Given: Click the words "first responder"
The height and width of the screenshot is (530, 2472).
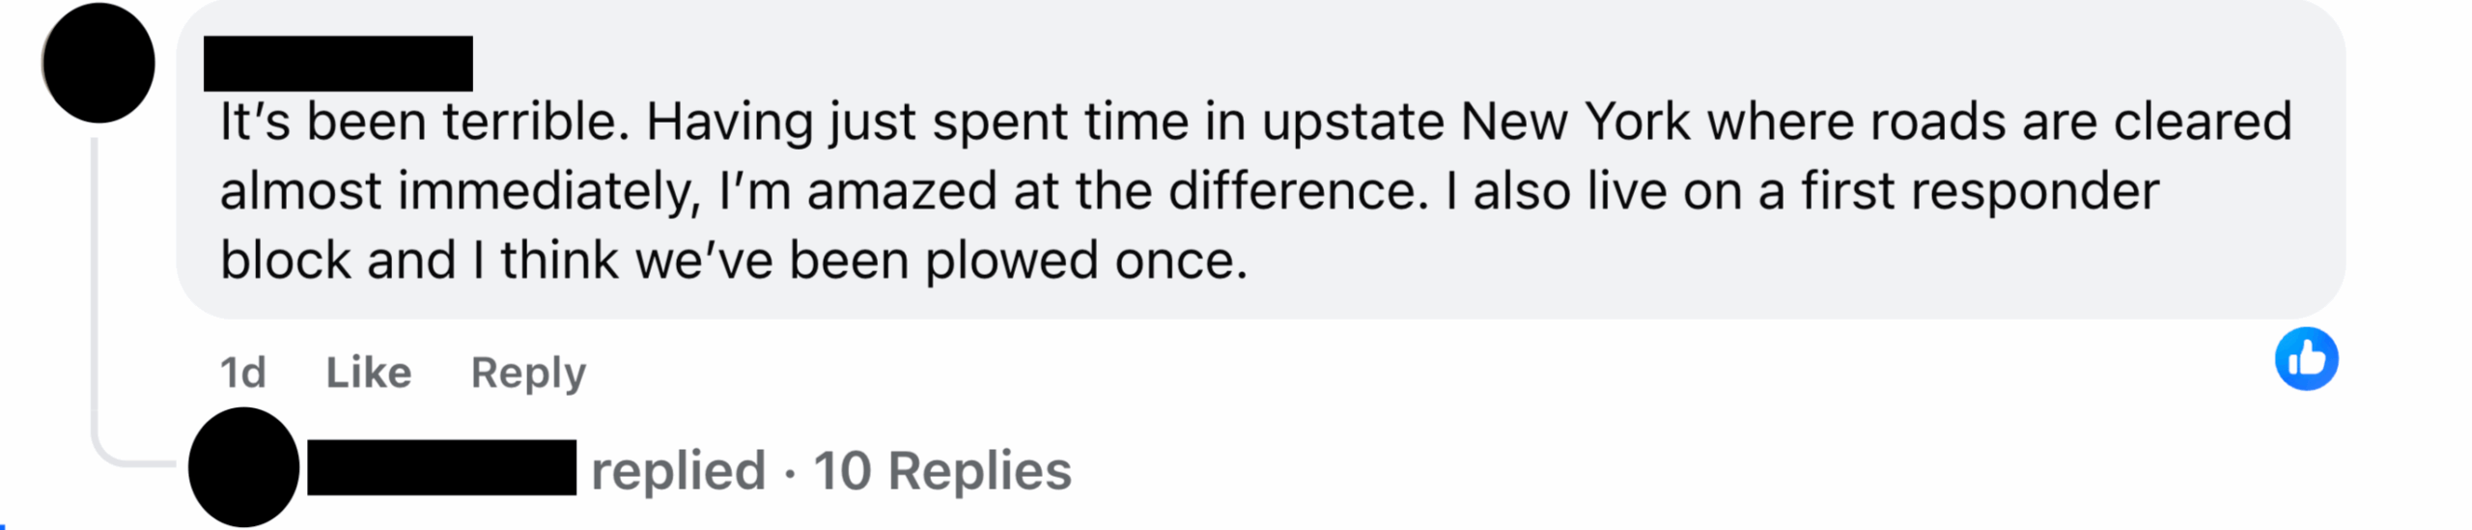Looking at the screenshot, I should 1980,191.
